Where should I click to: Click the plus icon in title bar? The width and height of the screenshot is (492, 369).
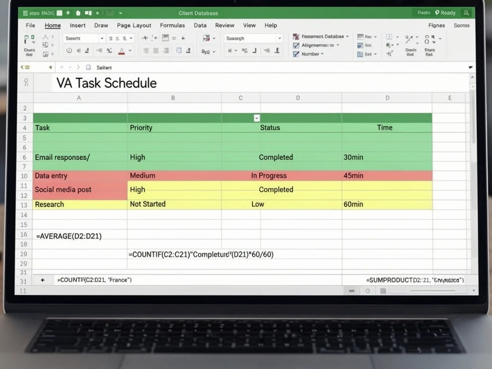pyautogui.click(x=68, y=13)
